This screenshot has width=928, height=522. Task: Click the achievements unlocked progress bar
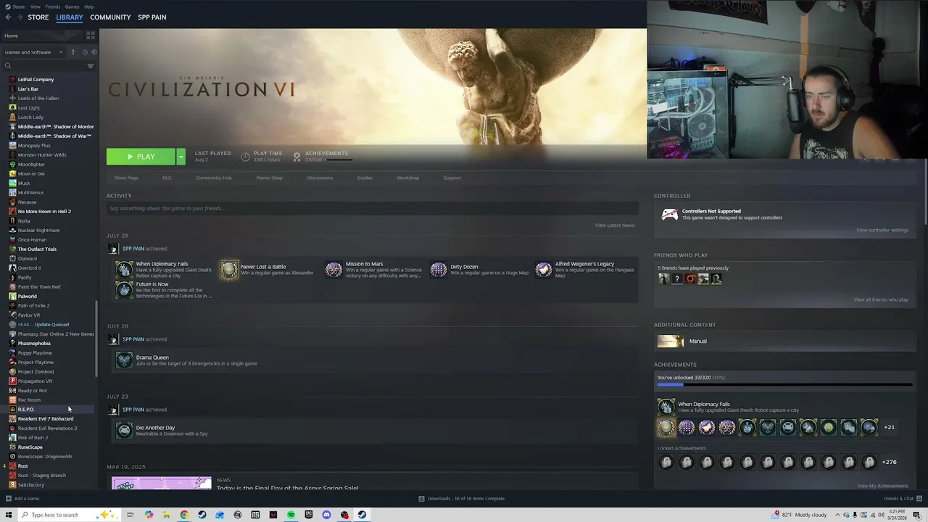pyautogui.click(x=784, y=385)
